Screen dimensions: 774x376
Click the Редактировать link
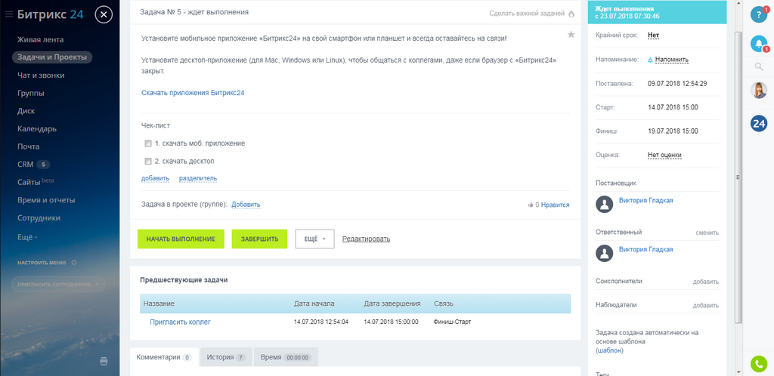pyautogui.click(x=367, y=239)
